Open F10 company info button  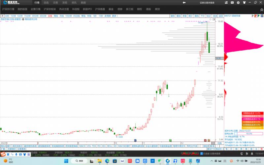coord(203,16)
